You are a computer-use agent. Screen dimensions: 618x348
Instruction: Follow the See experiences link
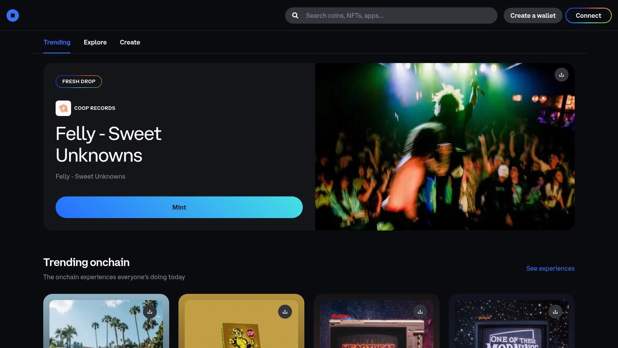tap(550, 268)
